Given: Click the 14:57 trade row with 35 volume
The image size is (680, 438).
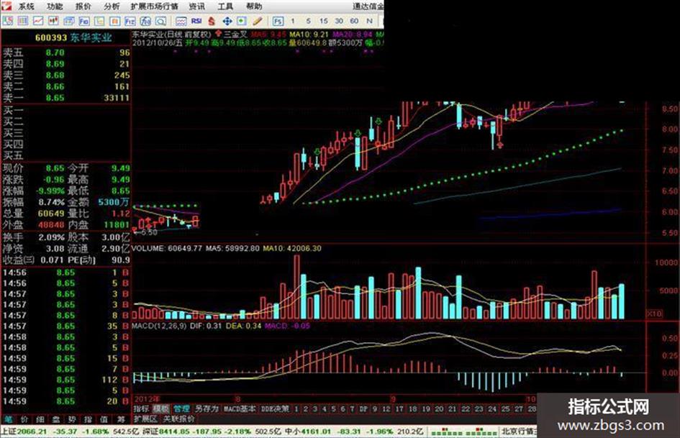Looking at the screenshot, I should click(x=66, y=326).
